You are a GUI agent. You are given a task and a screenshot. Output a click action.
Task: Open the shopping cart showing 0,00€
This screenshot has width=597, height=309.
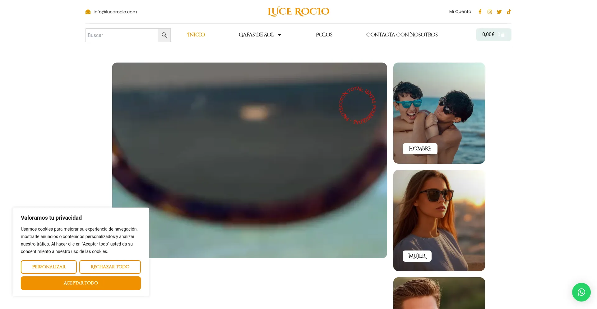pos(493,35)
